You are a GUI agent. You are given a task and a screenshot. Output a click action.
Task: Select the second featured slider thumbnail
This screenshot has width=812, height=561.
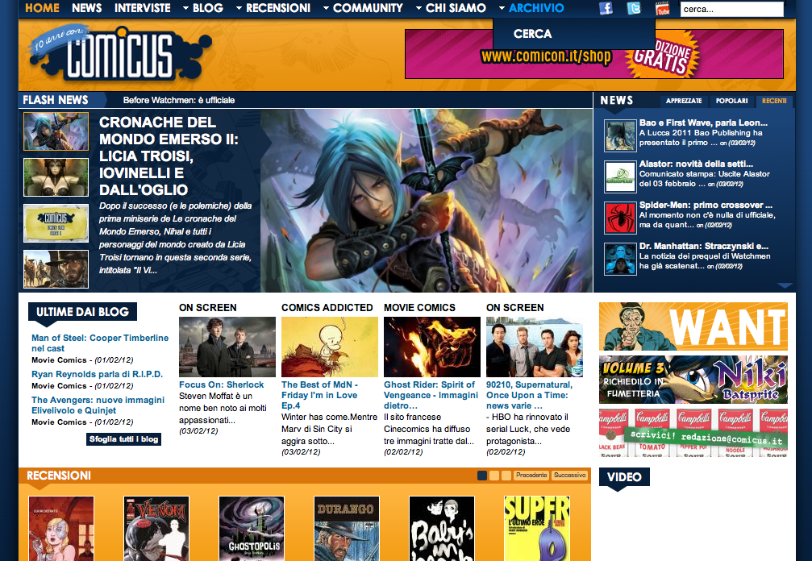(56, 177)
